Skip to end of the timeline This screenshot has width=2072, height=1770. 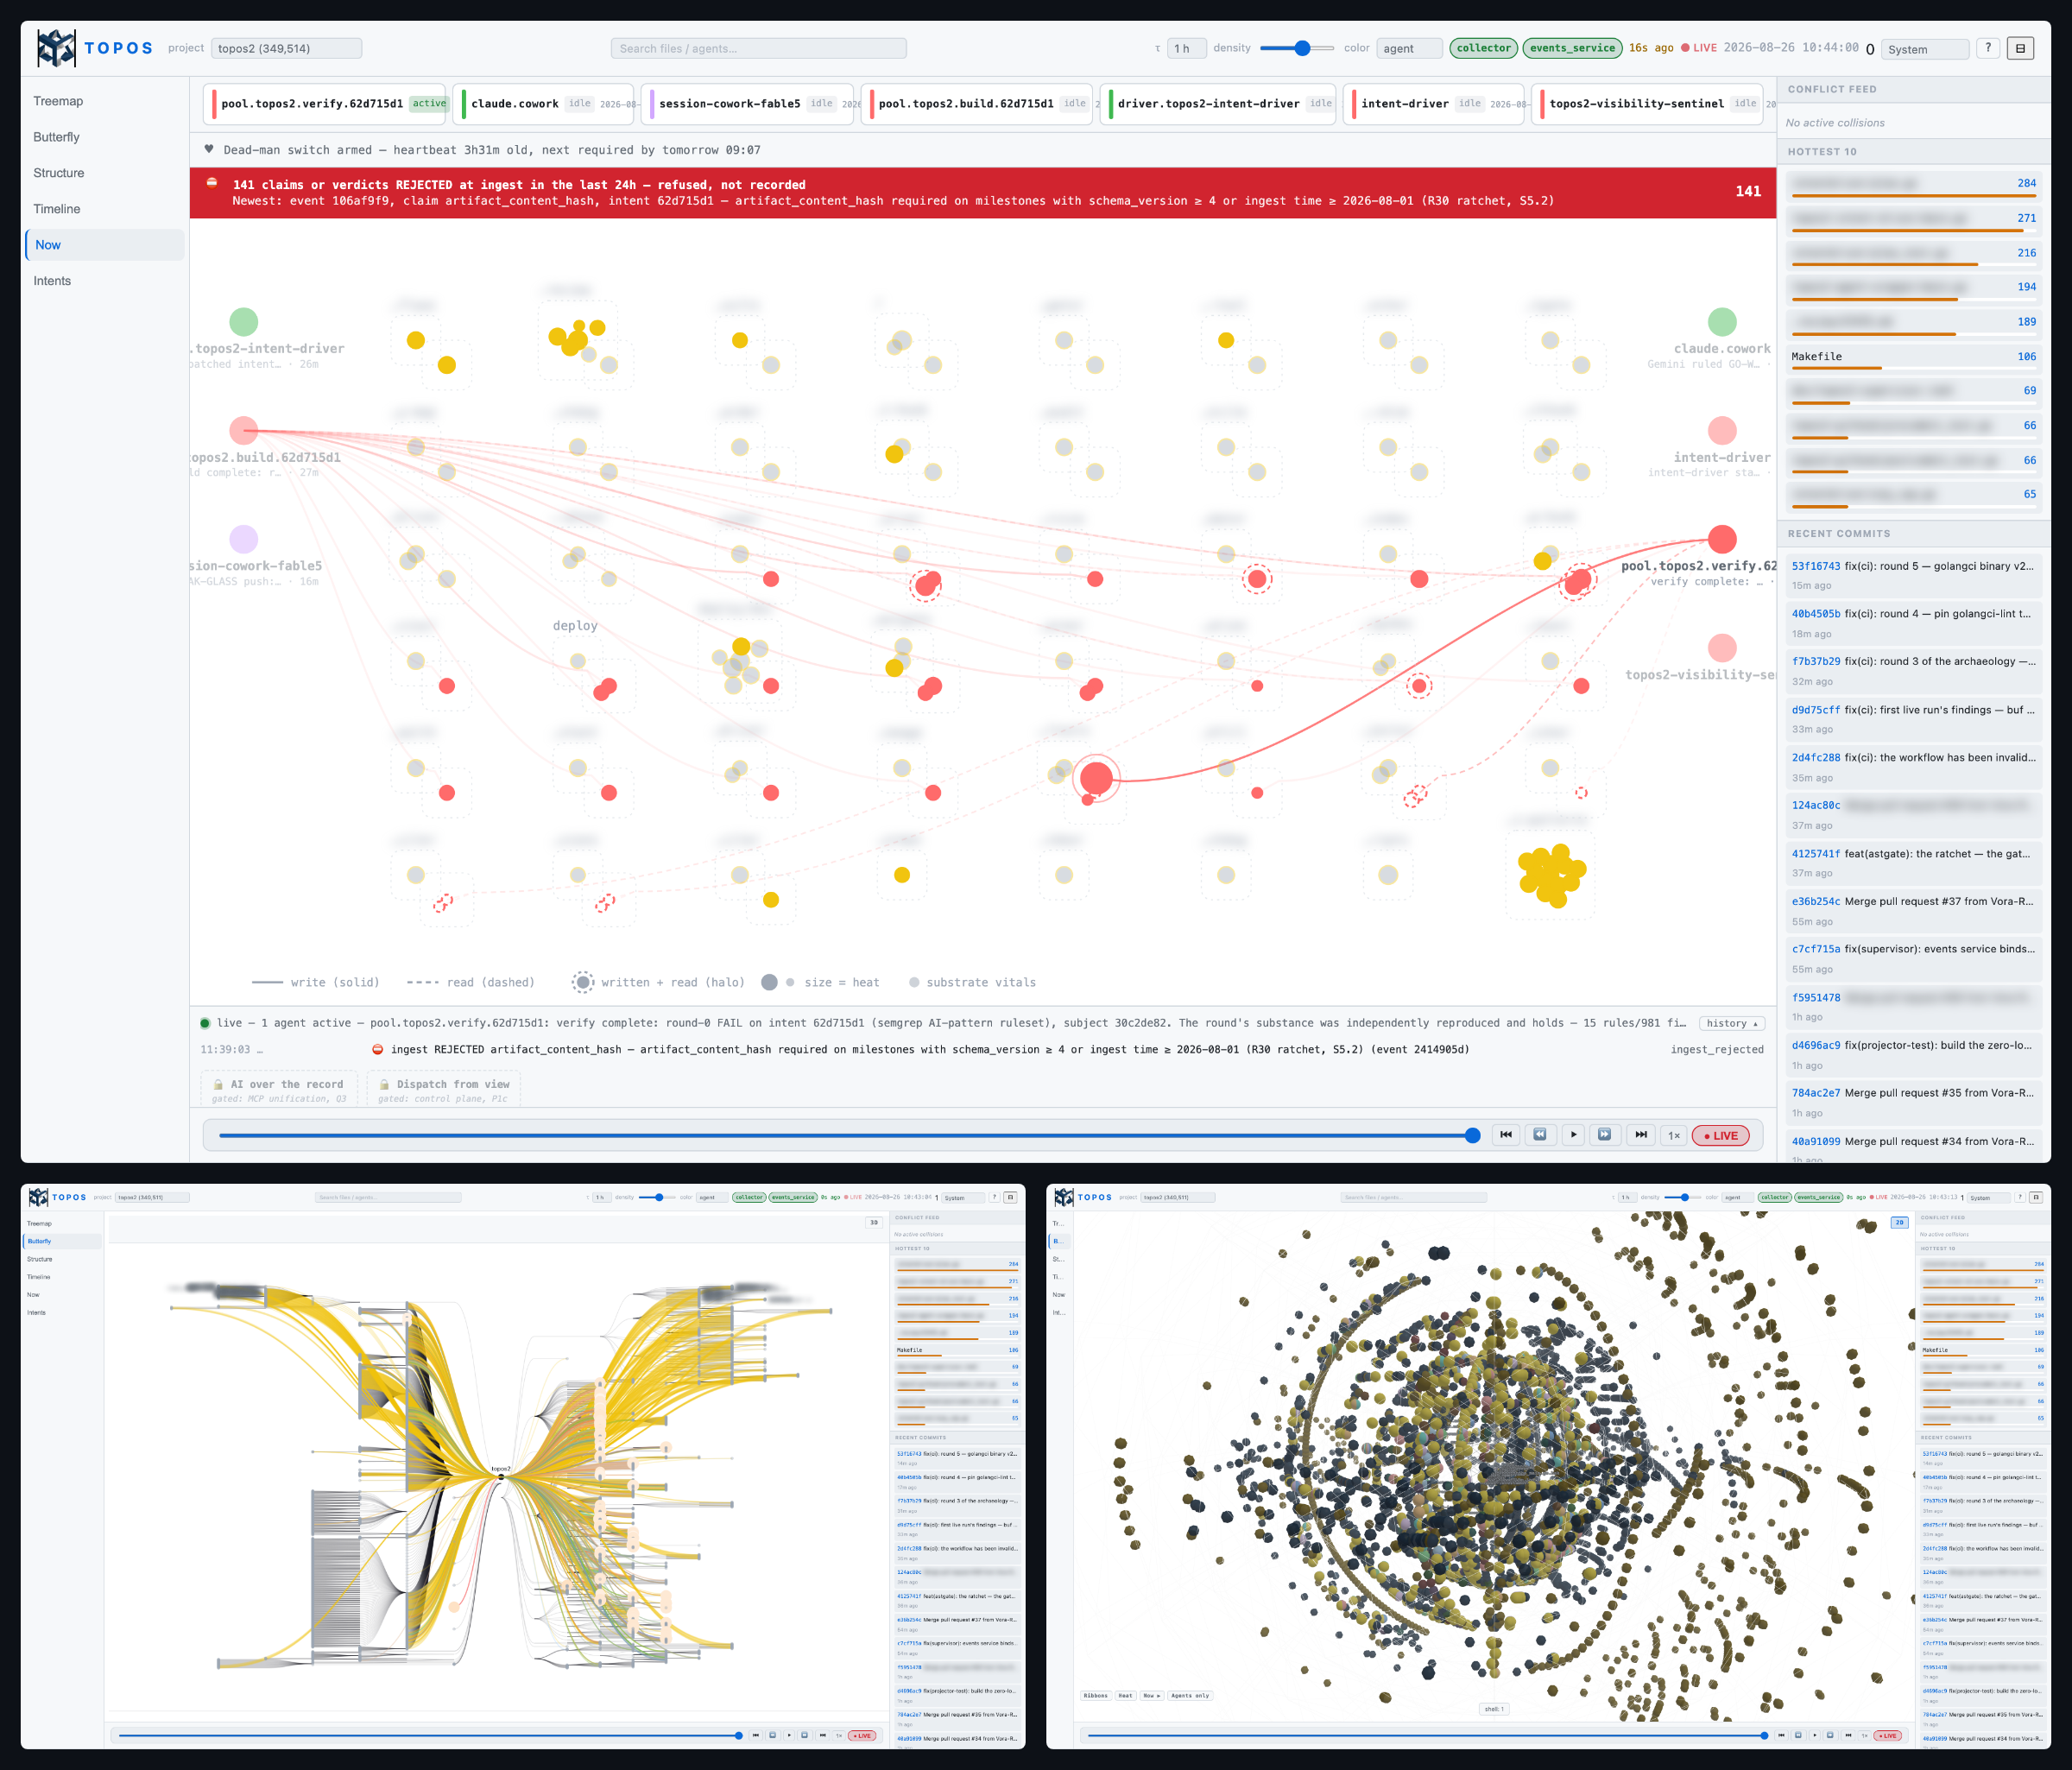pyautogui.click(x=1640, y=1135)
